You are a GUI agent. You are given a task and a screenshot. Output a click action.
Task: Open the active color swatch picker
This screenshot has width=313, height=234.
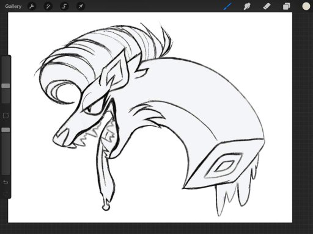pos(306,6)
